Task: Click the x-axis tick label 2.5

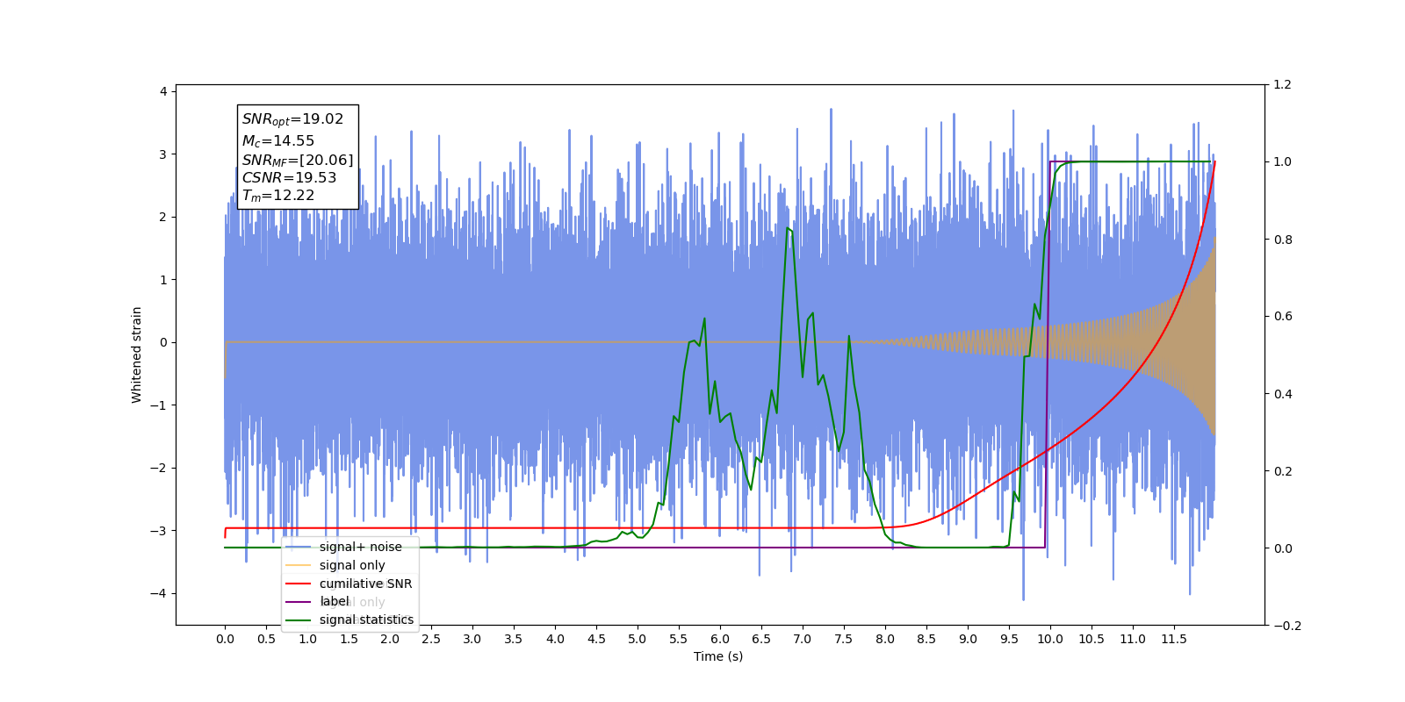Action: (431, 639)
